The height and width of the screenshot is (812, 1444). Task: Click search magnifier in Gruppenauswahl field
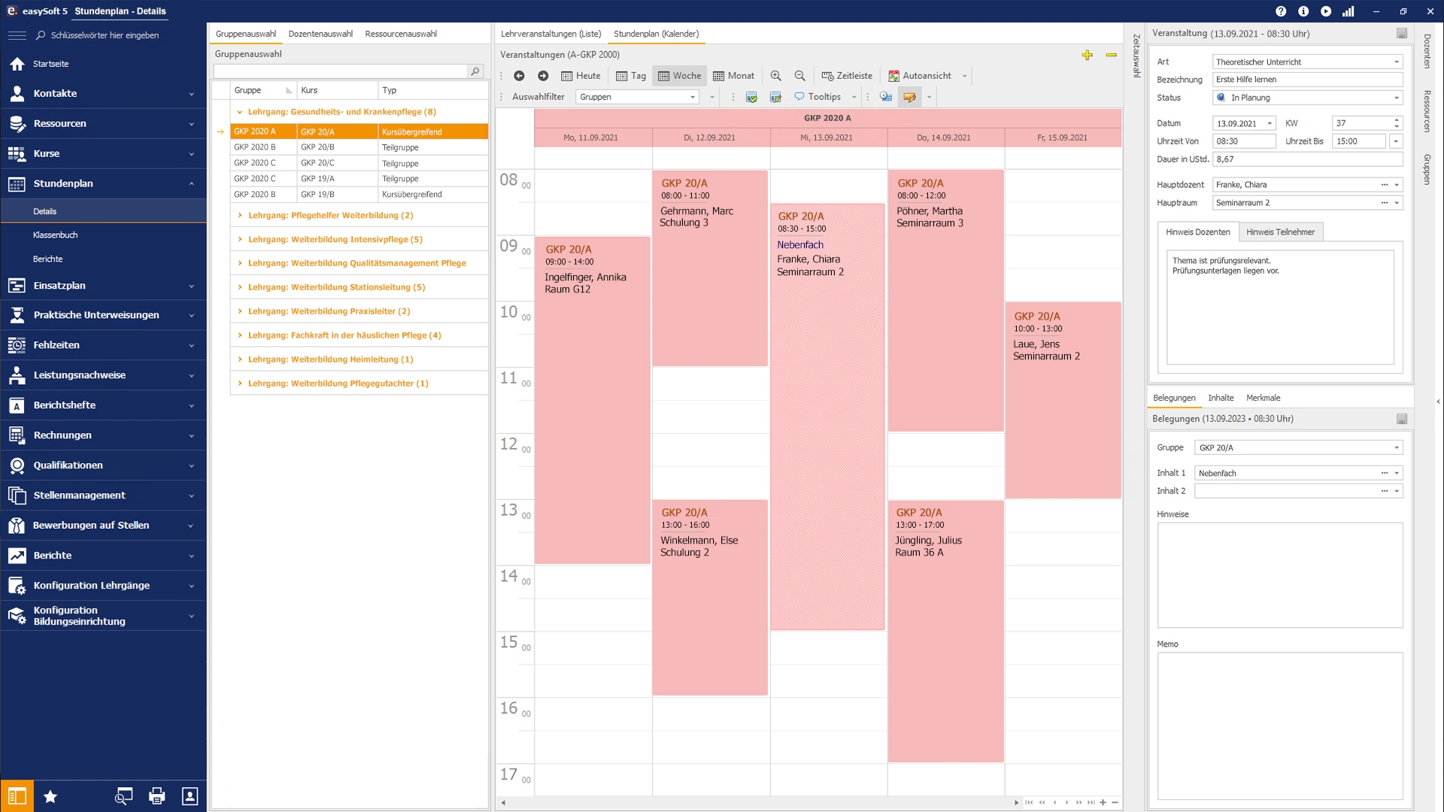coord(475,71)
